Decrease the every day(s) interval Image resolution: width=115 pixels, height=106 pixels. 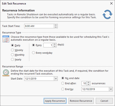pos(55,46)
